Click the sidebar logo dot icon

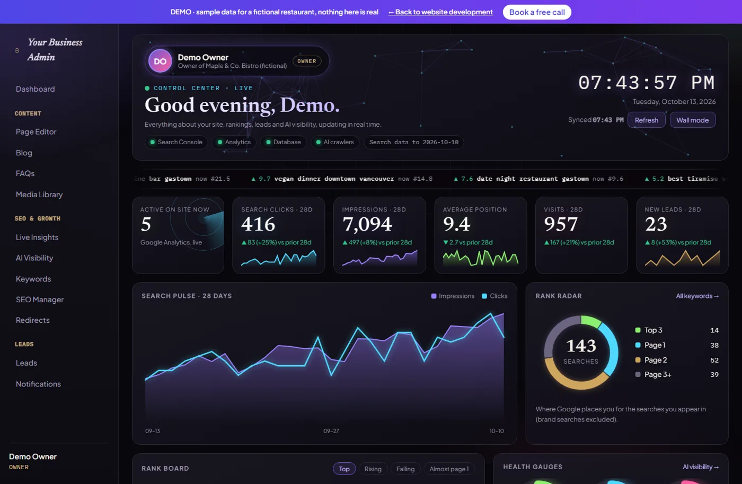tap(17, 50)
